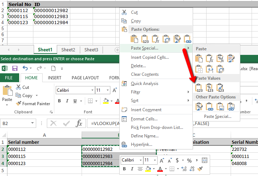This screenshot has height=176, width=258.
Task: Click Format Painter in ribbon Clipboard group
Action: coord(33,104)
